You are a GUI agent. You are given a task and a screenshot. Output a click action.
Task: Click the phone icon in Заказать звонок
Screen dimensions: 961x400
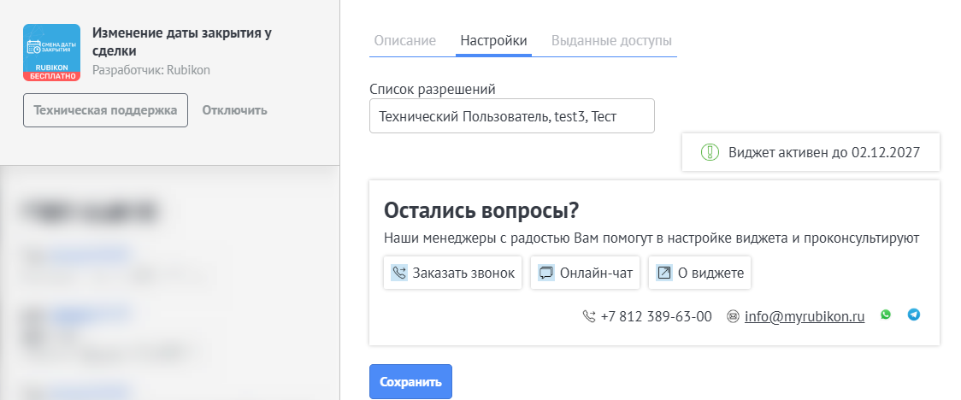click(x=399, y=273)
